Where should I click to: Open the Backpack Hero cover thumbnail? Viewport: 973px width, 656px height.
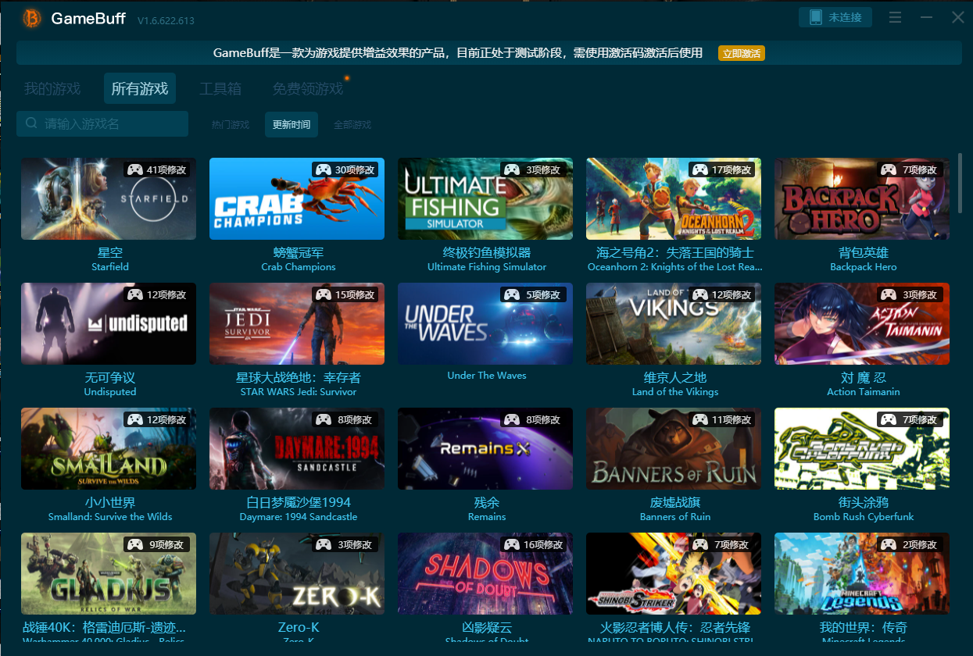[x=862, y=199]
